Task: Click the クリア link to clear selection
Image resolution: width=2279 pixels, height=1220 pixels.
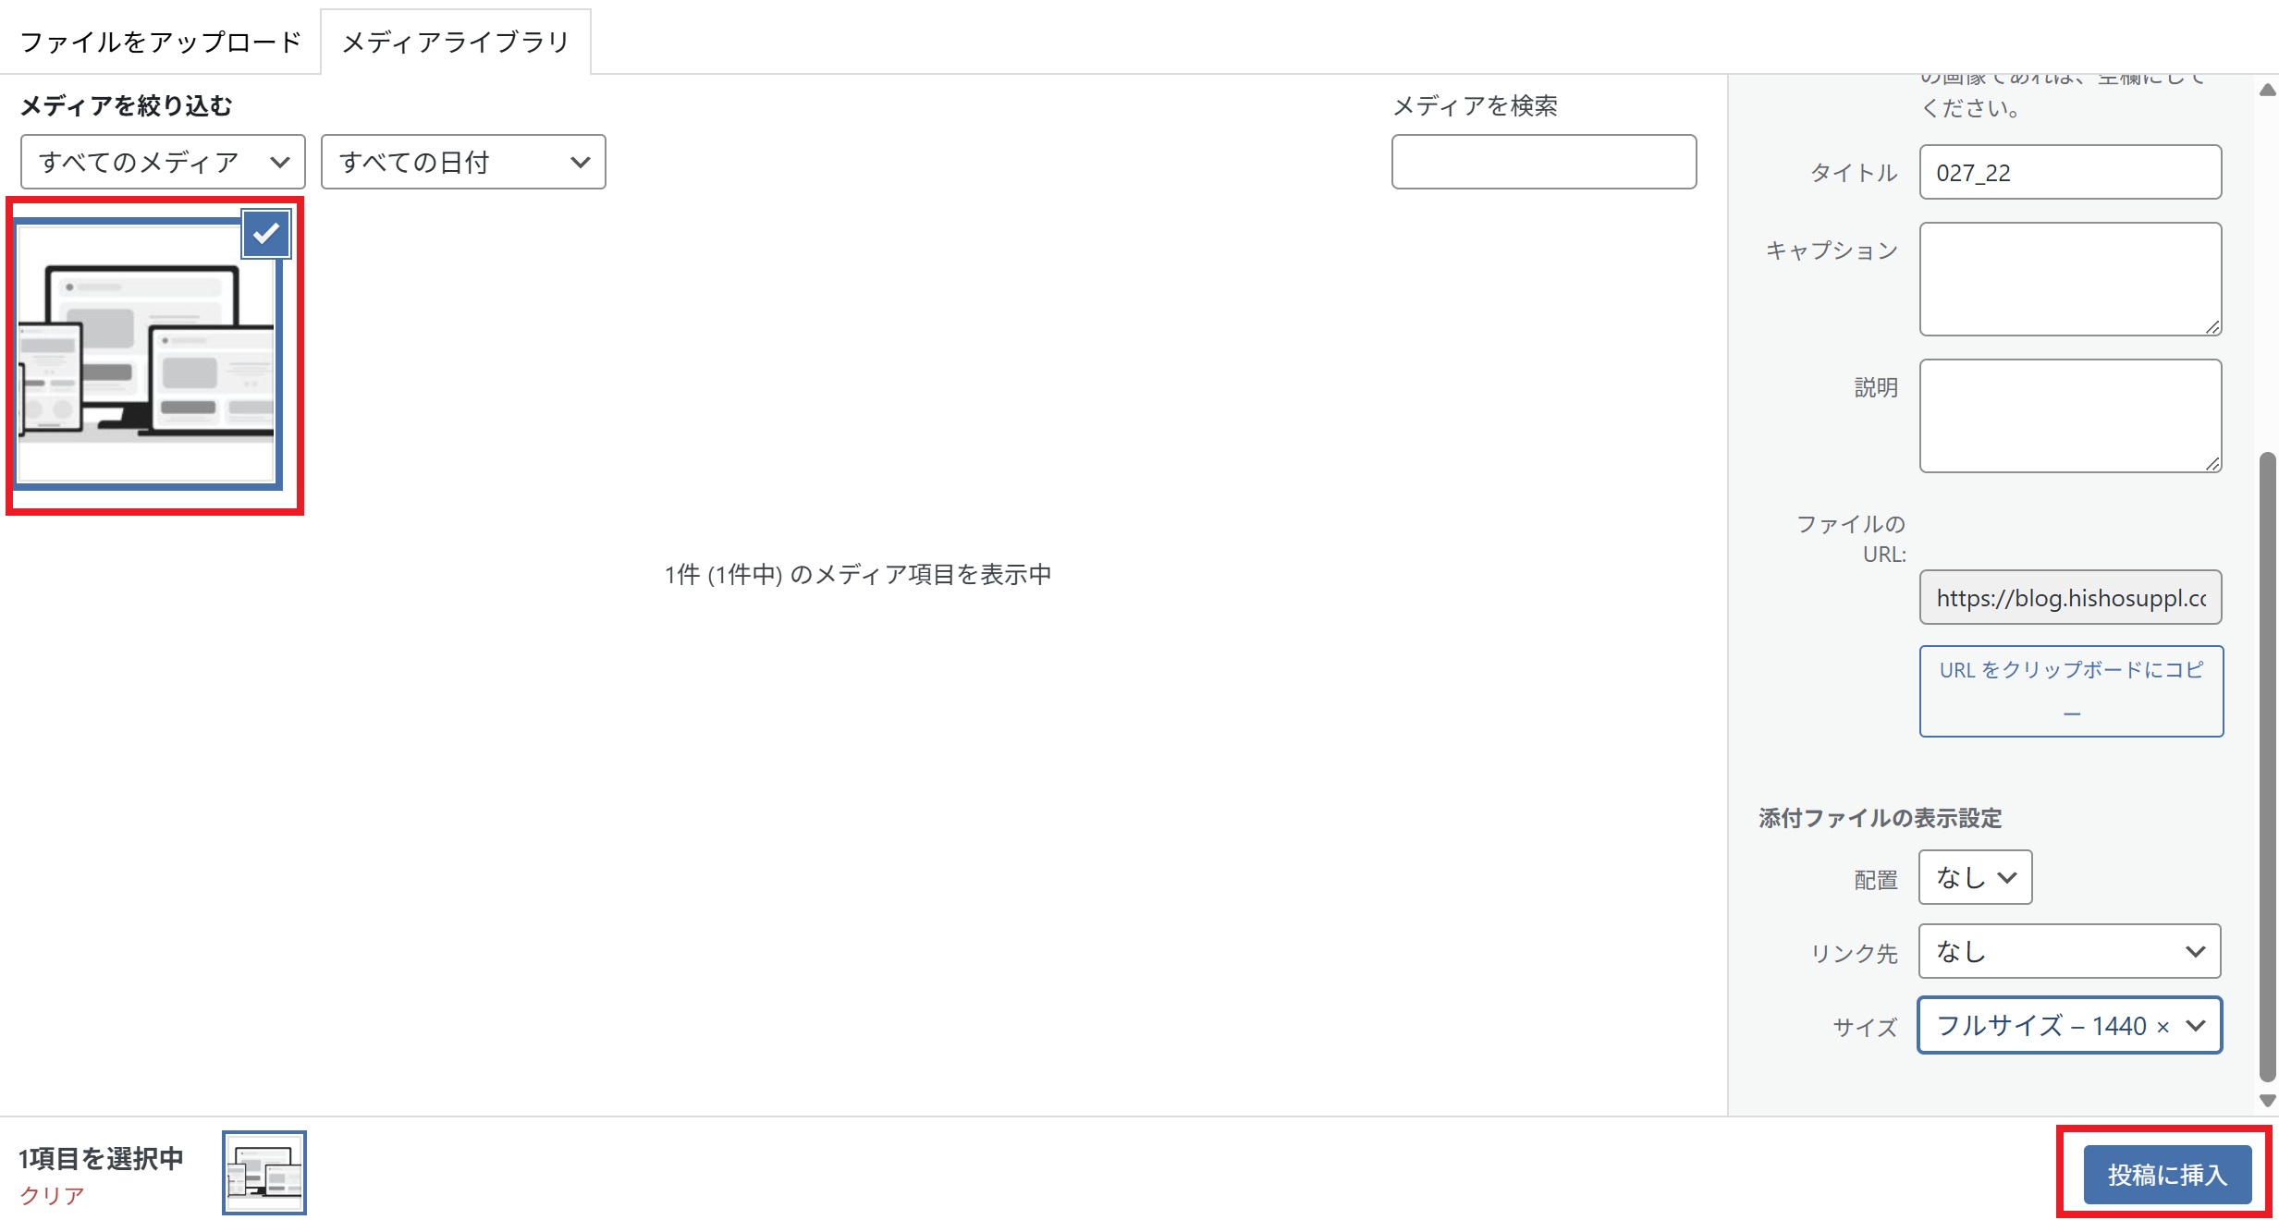Action: [52, 1195]
